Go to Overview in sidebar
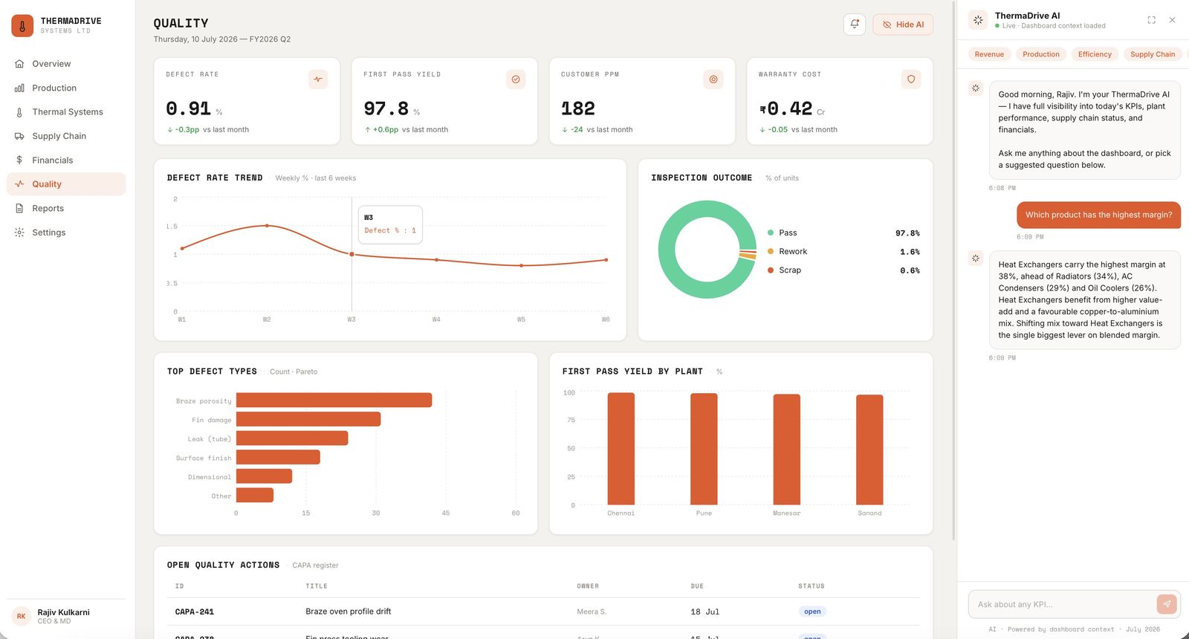The width and height of the screenshot is (1189, 639). [66, 64]
